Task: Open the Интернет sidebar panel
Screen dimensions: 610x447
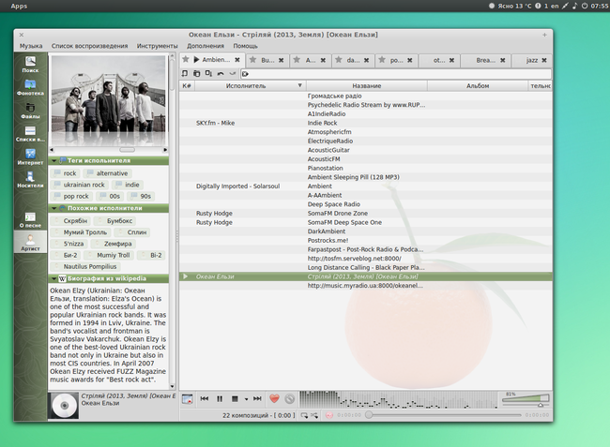Action: 30,156
